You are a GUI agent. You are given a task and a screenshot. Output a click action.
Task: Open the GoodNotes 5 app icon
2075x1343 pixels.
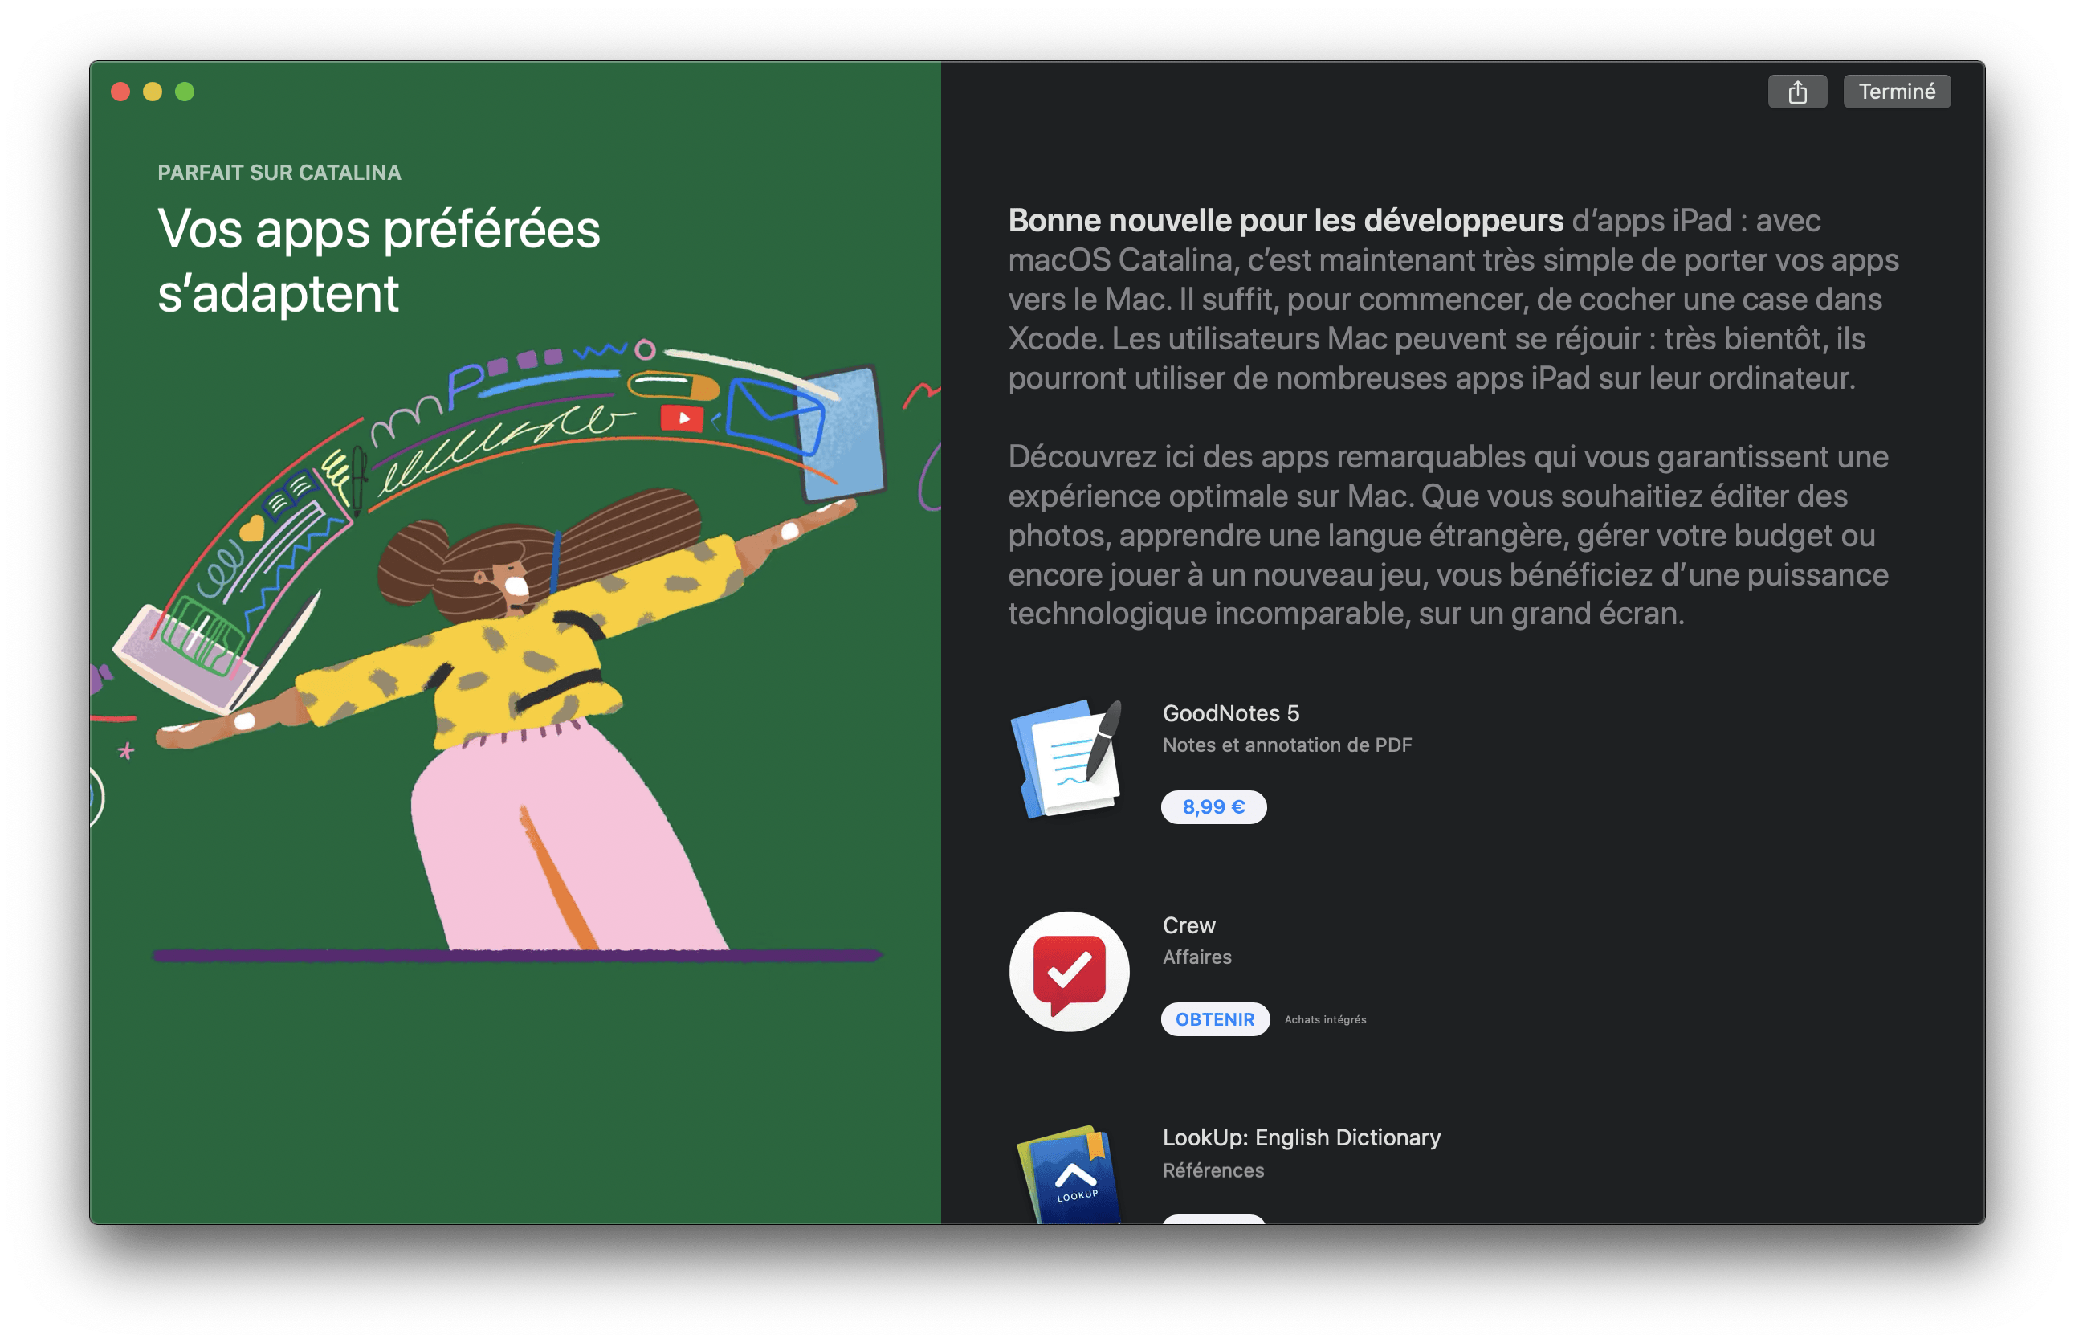point(1068,759)
